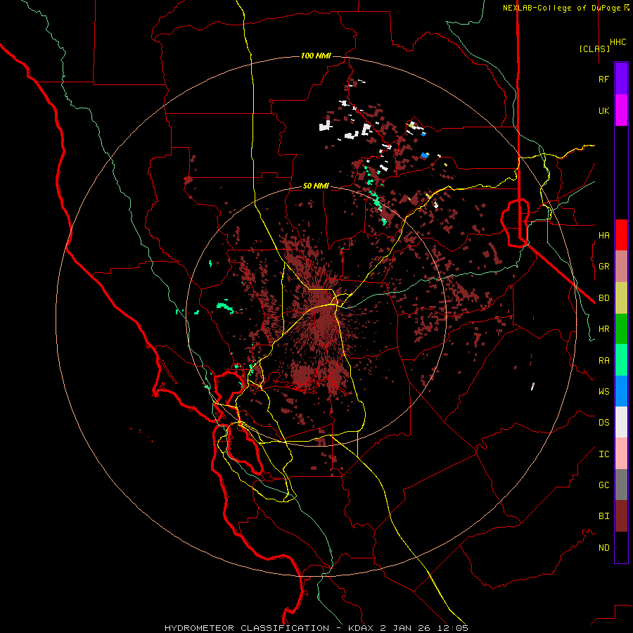Image resolution: width=633 pixels, height=633 pixels.
Task: Click the 'HR' legend label
Action: [603, 328]
